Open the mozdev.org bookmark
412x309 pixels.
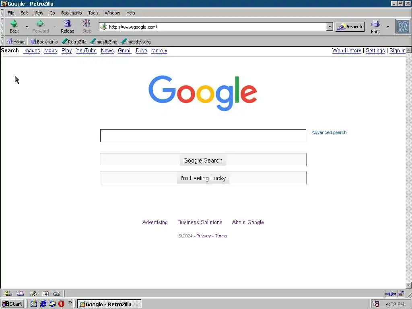point(136,41)
